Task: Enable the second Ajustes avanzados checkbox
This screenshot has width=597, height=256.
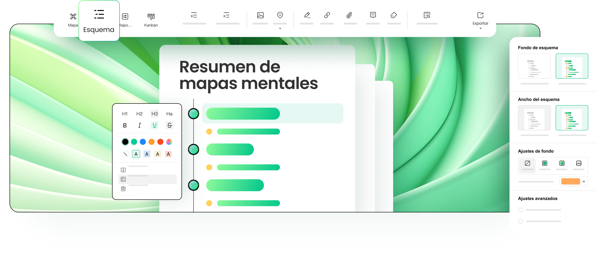Action: [x=521, y=221]
